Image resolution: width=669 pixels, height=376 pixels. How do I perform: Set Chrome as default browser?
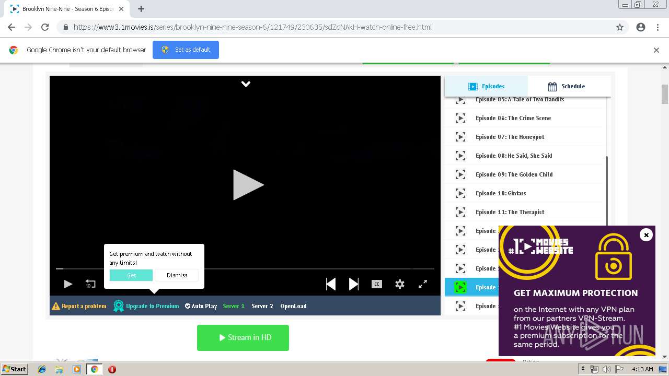coord(186,50)
